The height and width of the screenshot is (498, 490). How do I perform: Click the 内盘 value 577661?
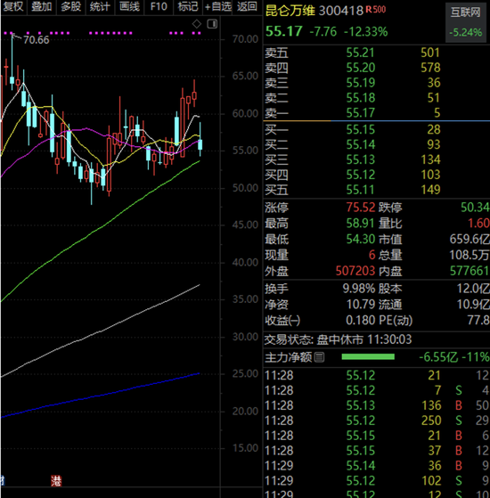[470, 271]
